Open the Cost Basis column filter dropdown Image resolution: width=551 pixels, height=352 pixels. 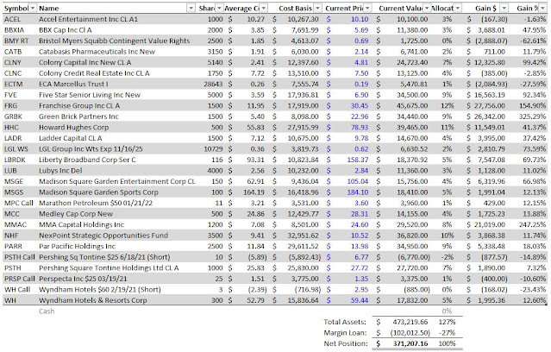tap(317, 8)
